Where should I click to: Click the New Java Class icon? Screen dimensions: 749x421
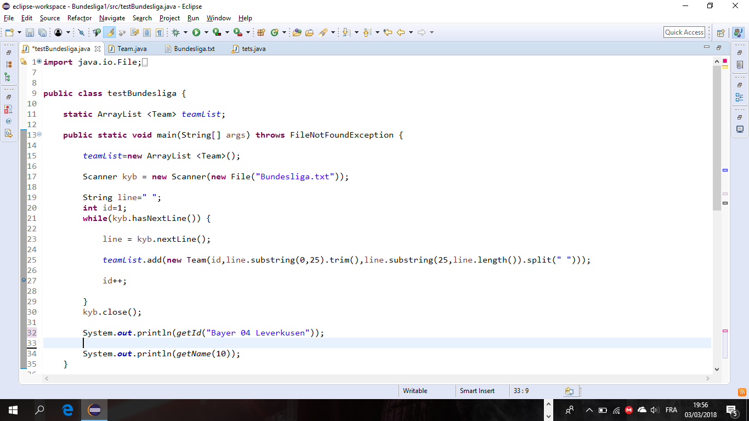[x=274, y=32]
